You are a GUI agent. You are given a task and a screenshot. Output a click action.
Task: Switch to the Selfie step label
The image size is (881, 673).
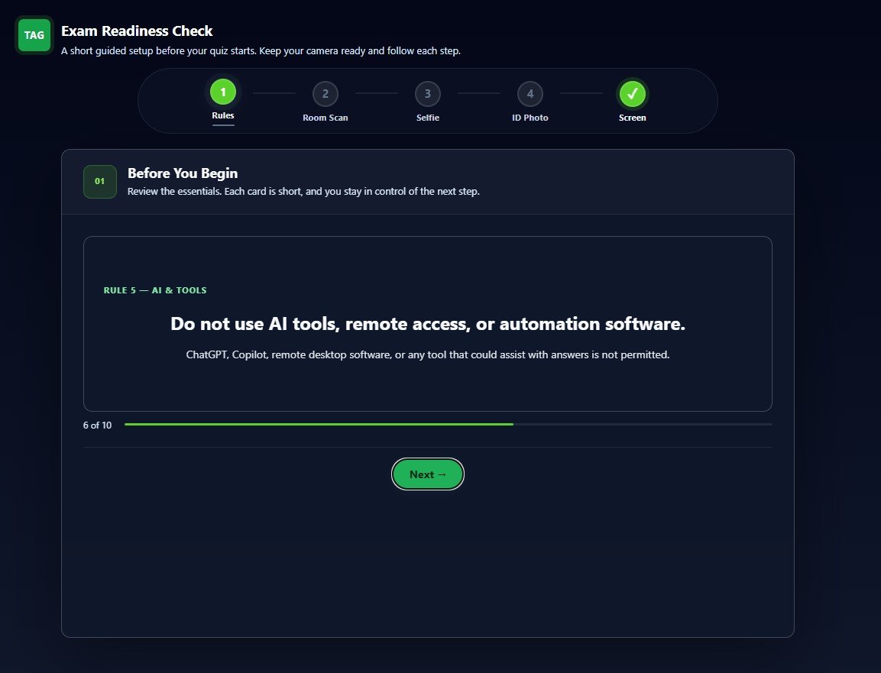pyautogui.click(x=428, y=118)
